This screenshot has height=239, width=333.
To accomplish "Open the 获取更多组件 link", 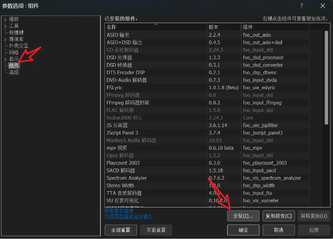I will (x=119, y=211).
